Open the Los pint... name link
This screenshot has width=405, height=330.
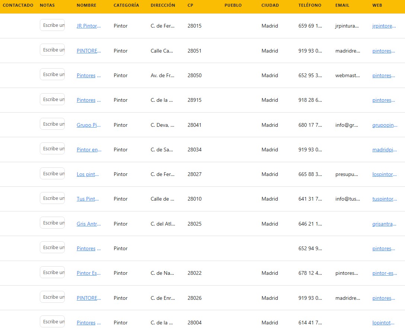click(x=87, y=174)
